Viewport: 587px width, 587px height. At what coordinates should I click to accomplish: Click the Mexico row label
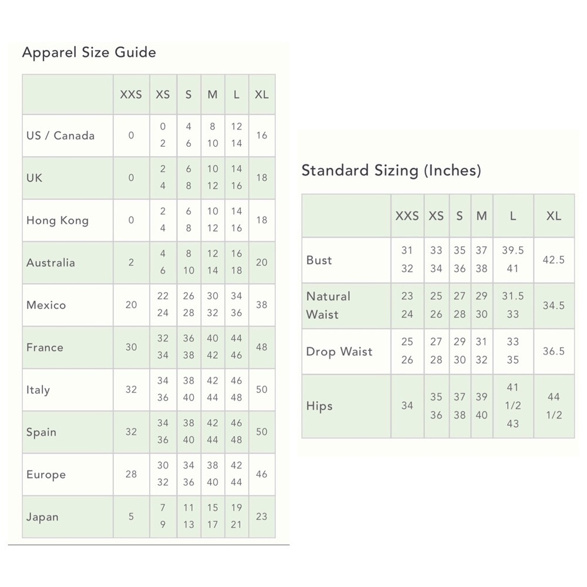(46, 305)
